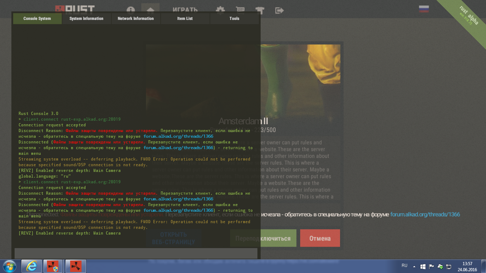
Task: Click the 'Rust Console 3.0' console line
Action: pyautogui.click(x=38, y=114)
